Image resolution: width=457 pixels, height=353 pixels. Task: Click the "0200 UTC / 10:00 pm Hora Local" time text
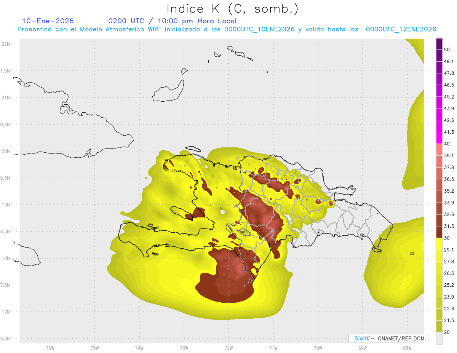point(173,21)
